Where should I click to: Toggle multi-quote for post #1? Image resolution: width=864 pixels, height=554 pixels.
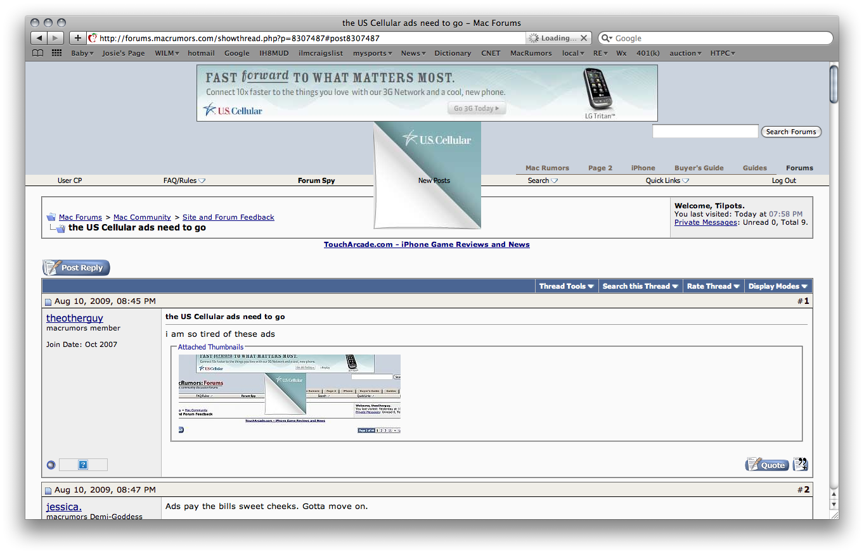(x=801, y=465)
